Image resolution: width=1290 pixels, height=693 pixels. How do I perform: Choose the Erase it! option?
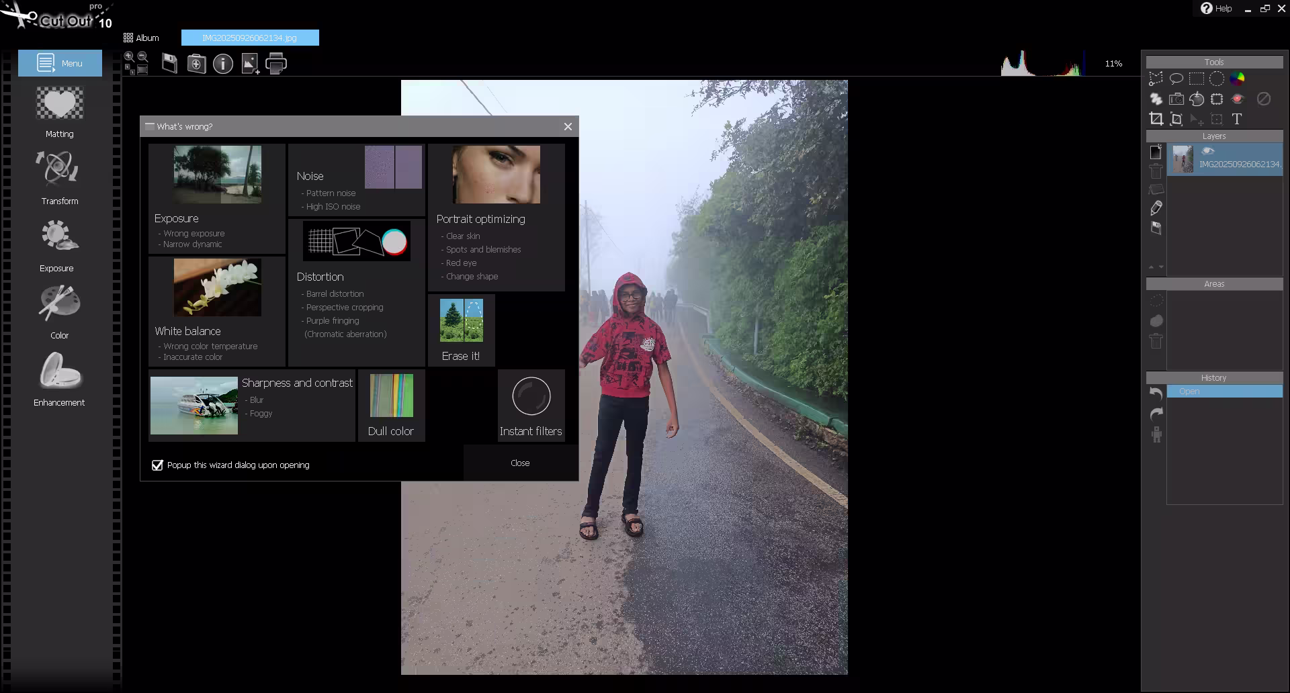point(461,330)
